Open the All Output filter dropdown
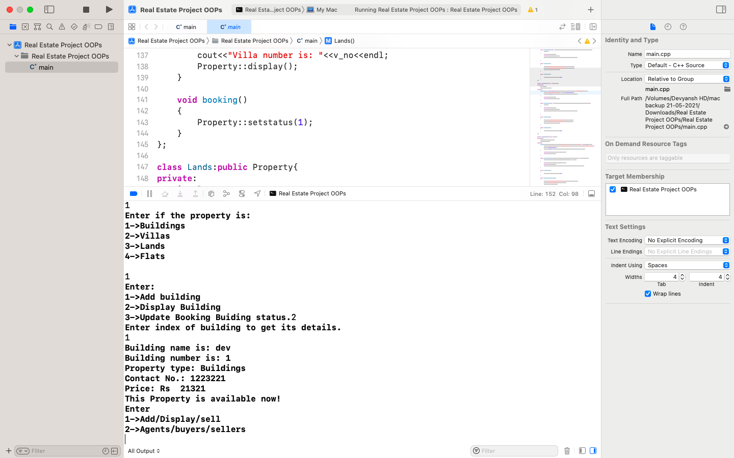 point(143,451)
